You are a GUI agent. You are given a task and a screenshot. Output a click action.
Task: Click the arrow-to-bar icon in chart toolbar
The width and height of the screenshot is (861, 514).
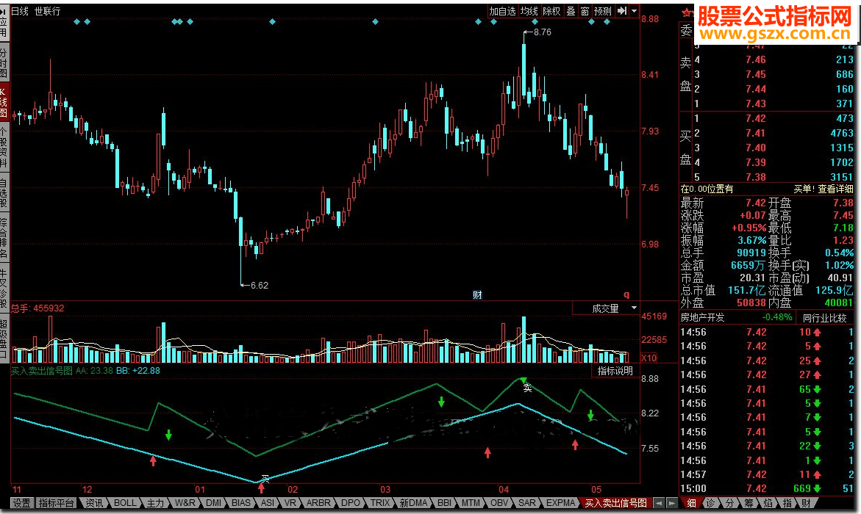(622, 11)
